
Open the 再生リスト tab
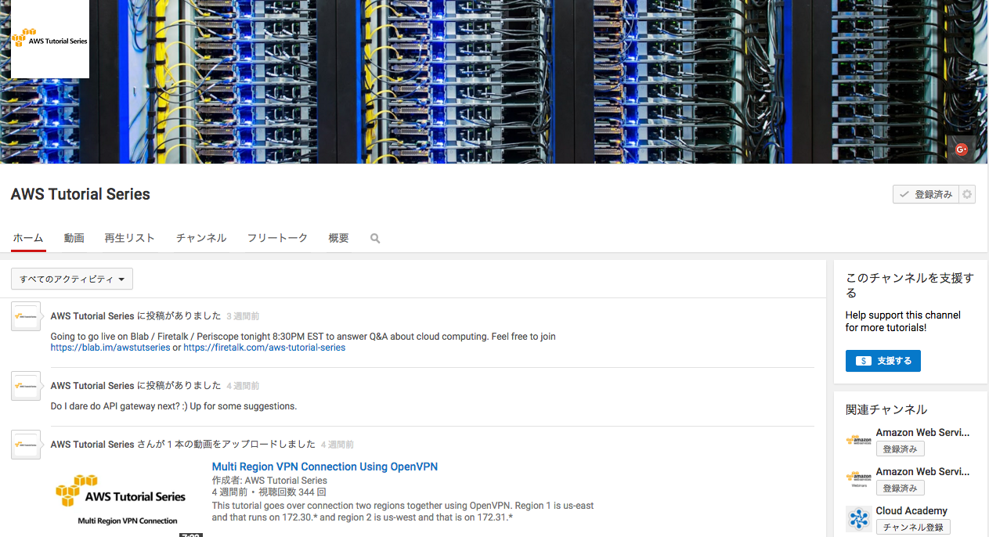pos(130,238)
